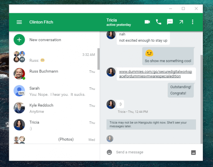The height and width of the screenshot is (167, 213).
Task: Click Tricia's name in the header
Action: tap(112, 20)
